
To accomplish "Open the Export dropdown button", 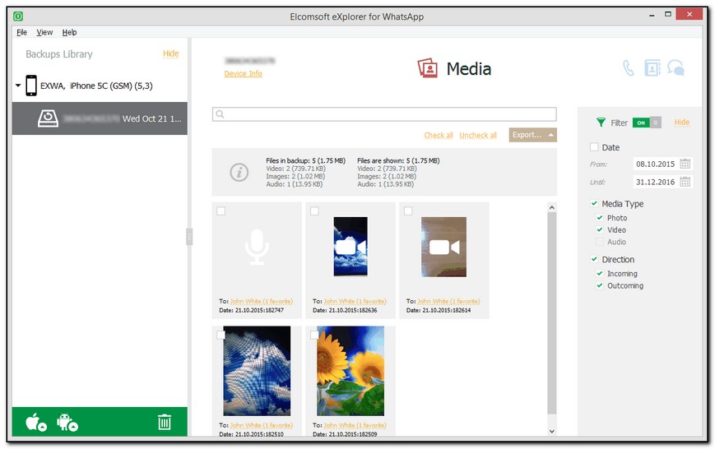I will [532, 135].
